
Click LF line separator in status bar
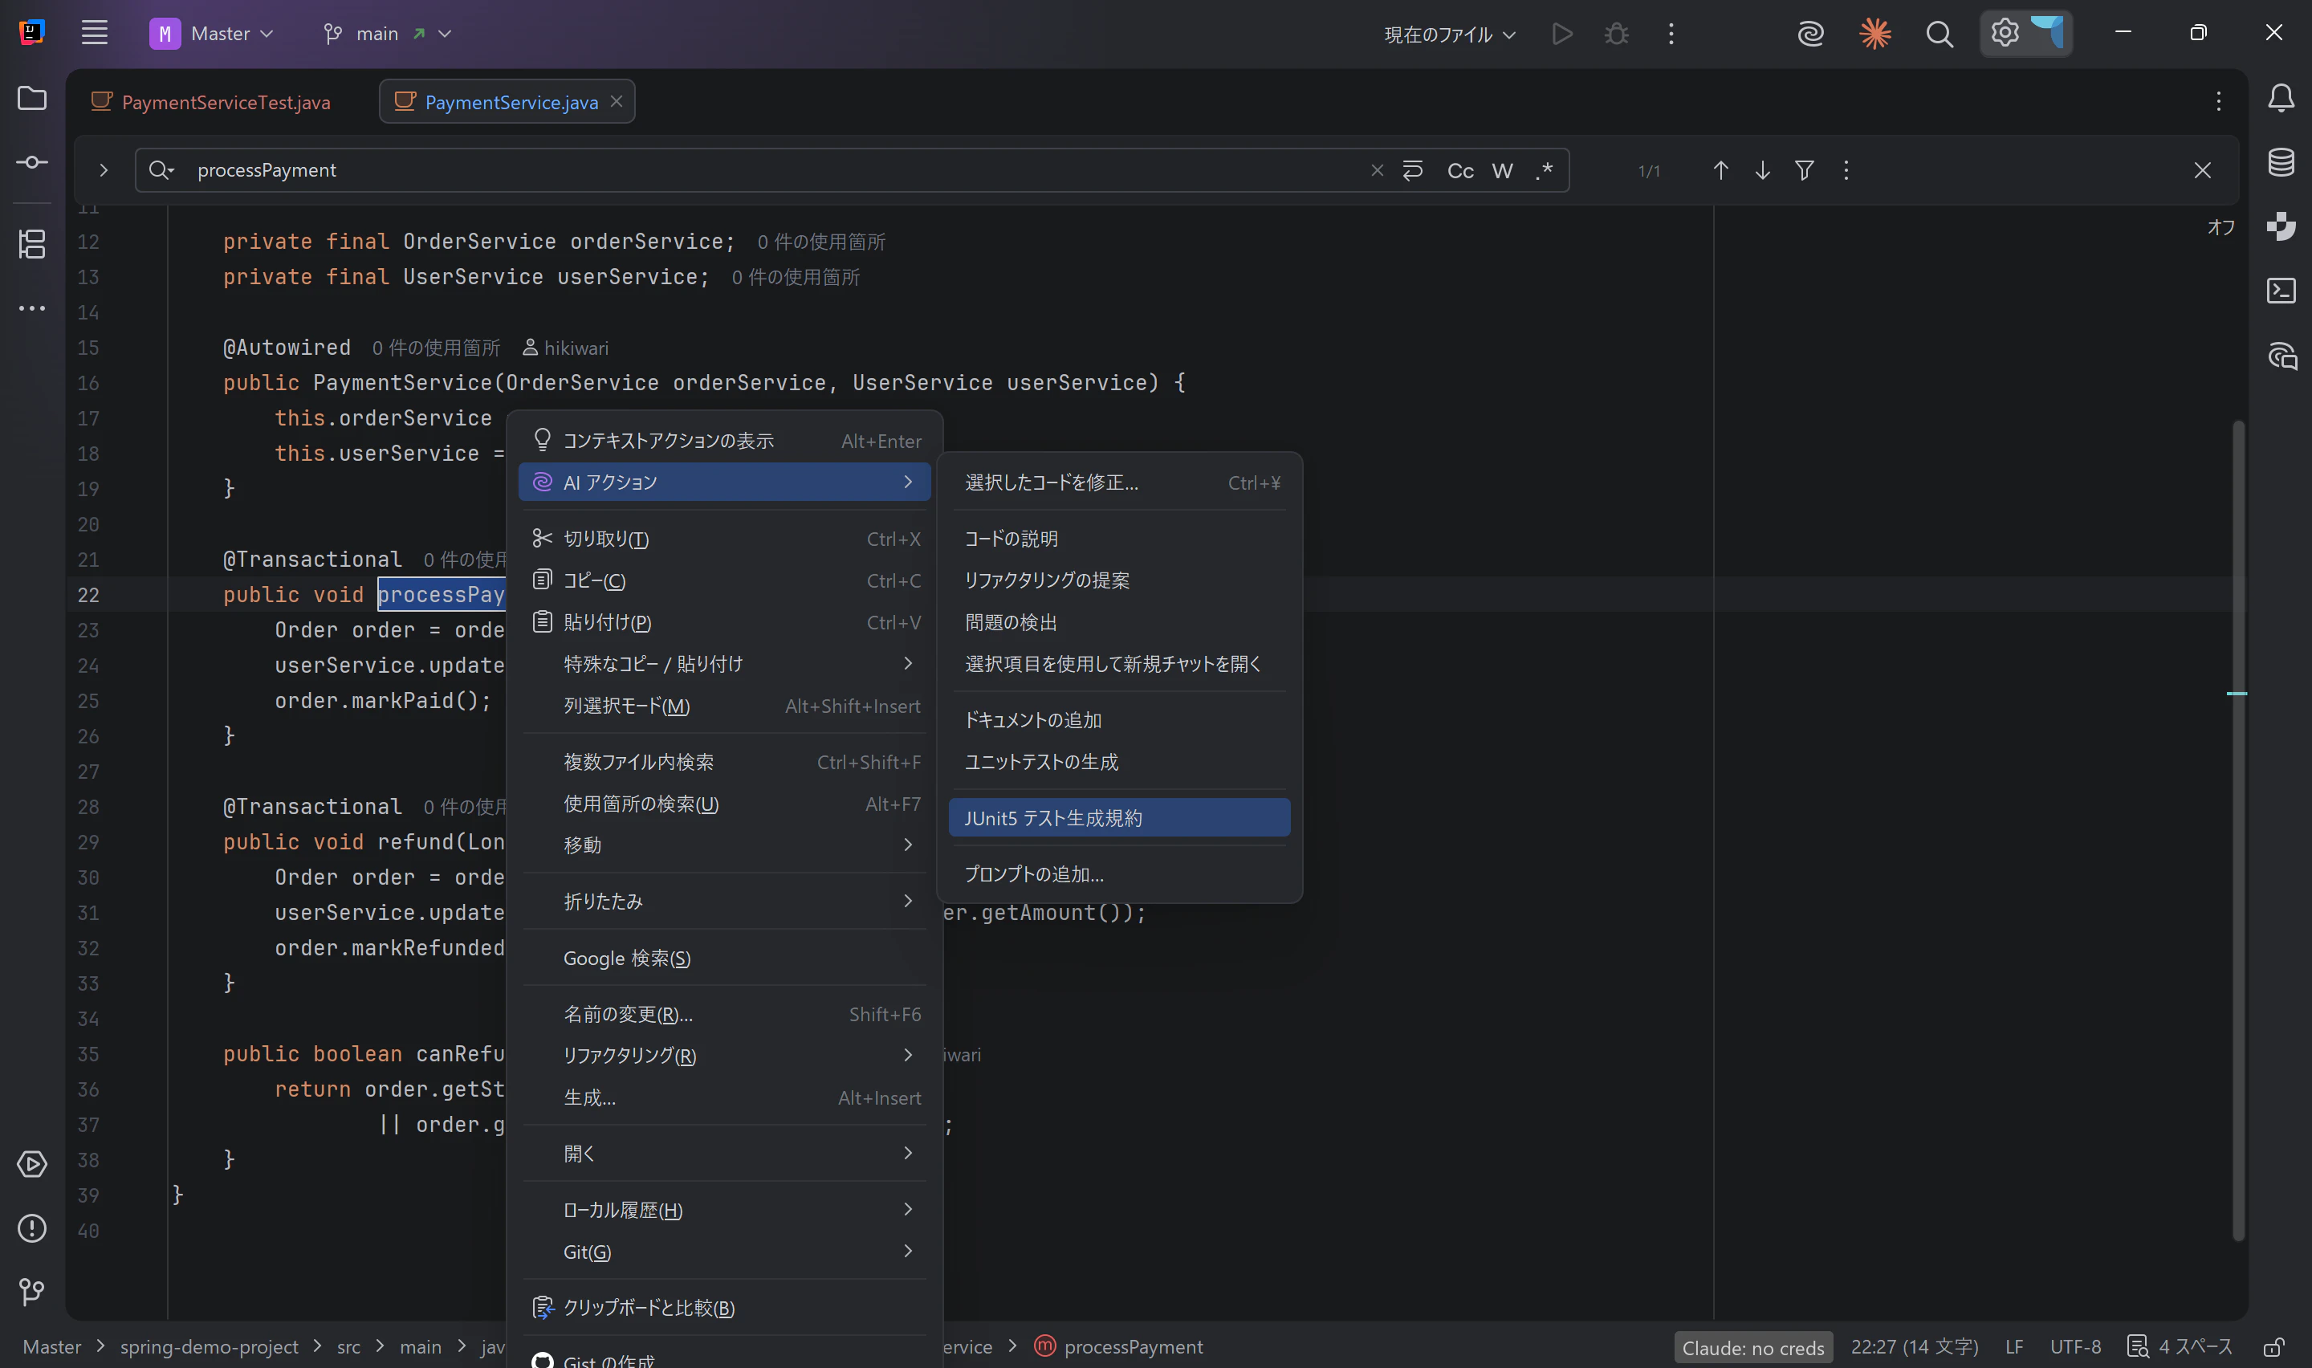pyautogui.click(x=2014, y=1347)
